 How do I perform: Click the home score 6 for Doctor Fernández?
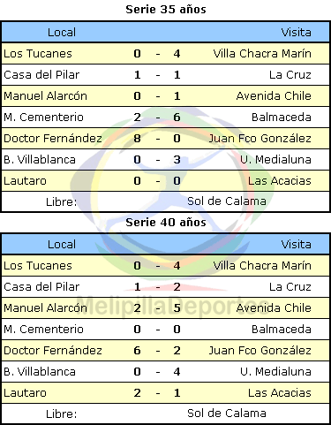tap(137, 351)
